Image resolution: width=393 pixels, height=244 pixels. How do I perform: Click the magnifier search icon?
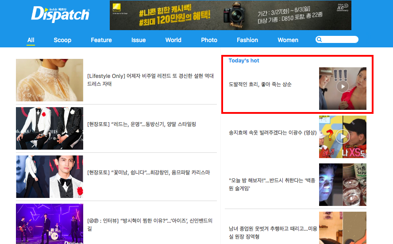[319, 39]
